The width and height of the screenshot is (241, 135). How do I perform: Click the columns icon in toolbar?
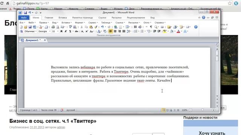[135, 27]
